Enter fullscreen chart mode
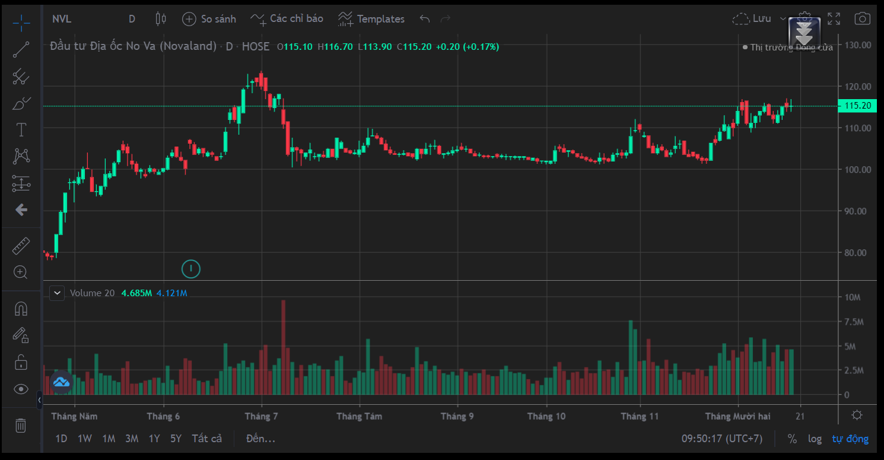Screen dimensions: 884x460 pyautogui.click(x=834, y=19)
